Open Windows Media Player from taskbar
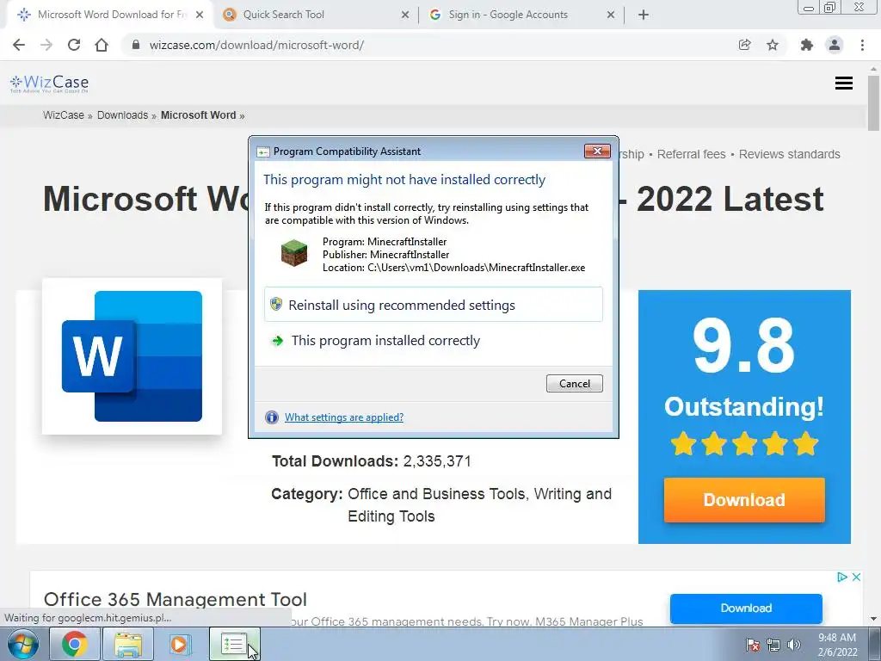881x661 pixels. point(181,644)
